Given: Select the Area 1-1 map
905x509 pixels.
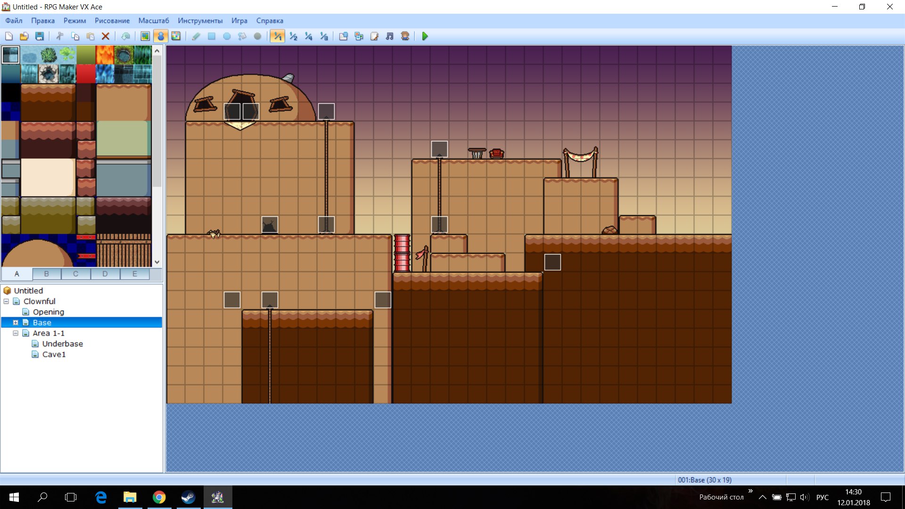Looking at the screenshot, I should [x=49, y=333].
